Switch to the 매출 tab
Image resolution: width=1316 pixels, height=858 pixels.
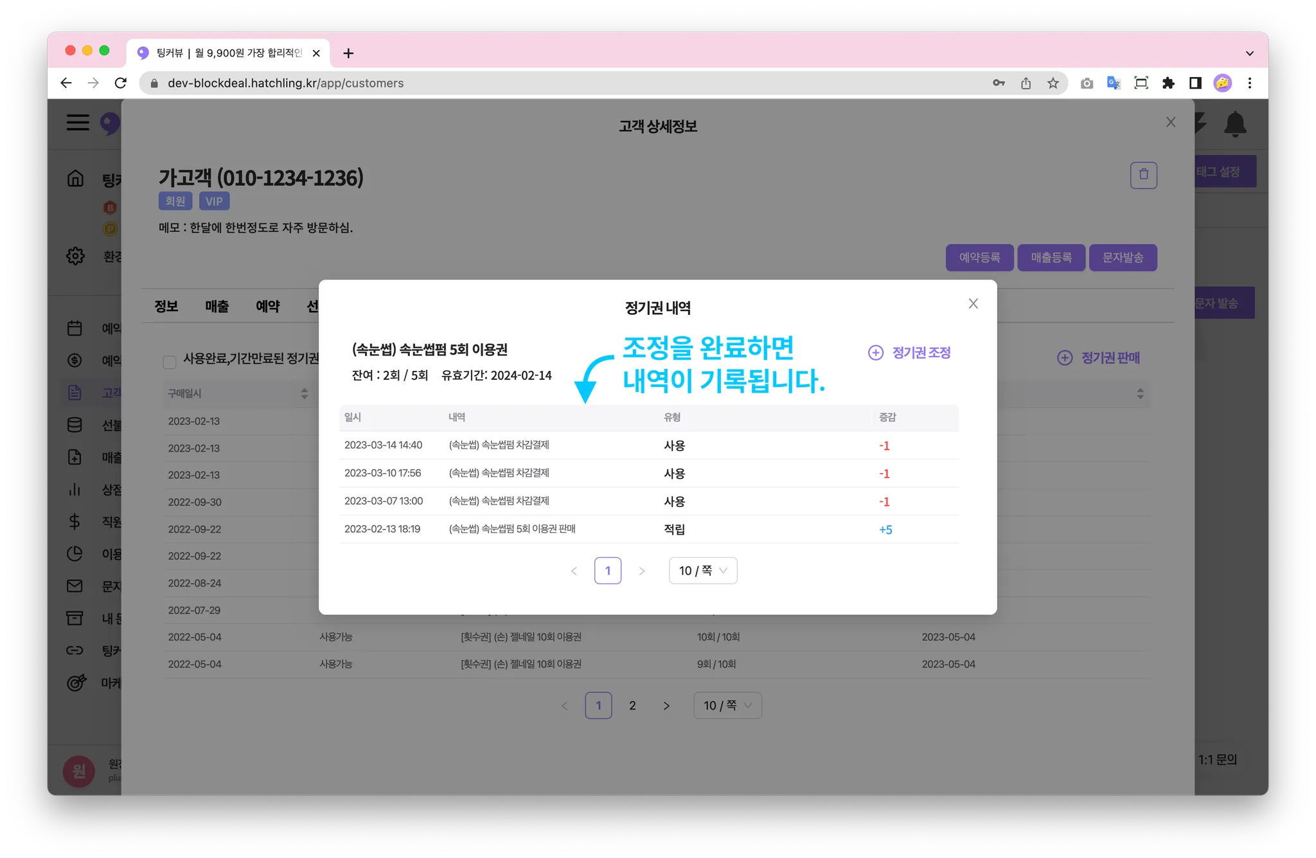click(217, 307)
